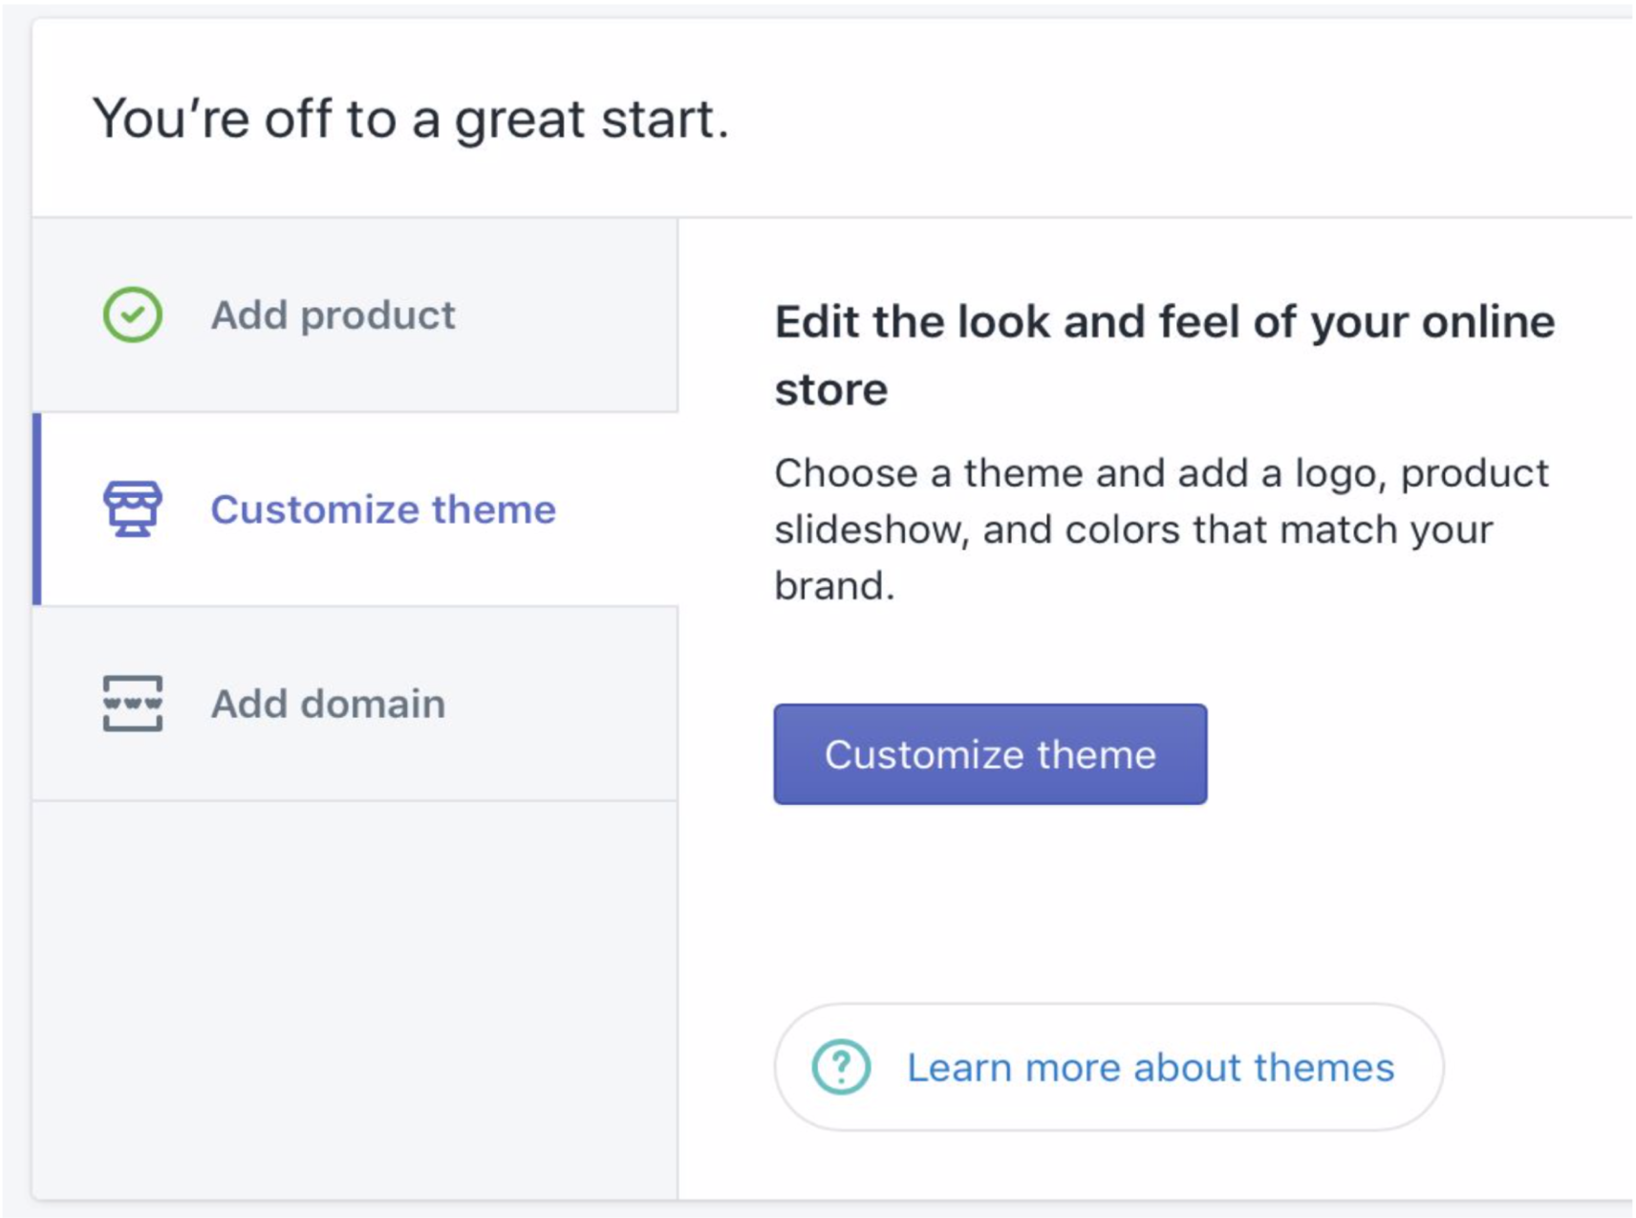Click the You're off to a great start heading
Image resolution: width=1636 pixels, height=1218 pixels.
coord(411,118)
